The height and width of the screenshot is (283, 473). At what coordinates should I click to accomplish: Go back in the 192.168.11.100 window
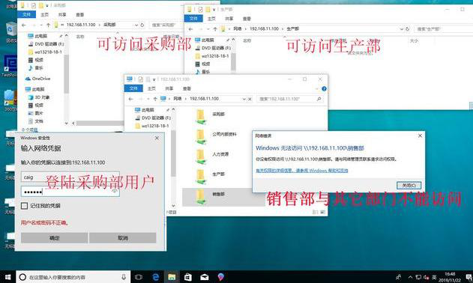point(130,99)
